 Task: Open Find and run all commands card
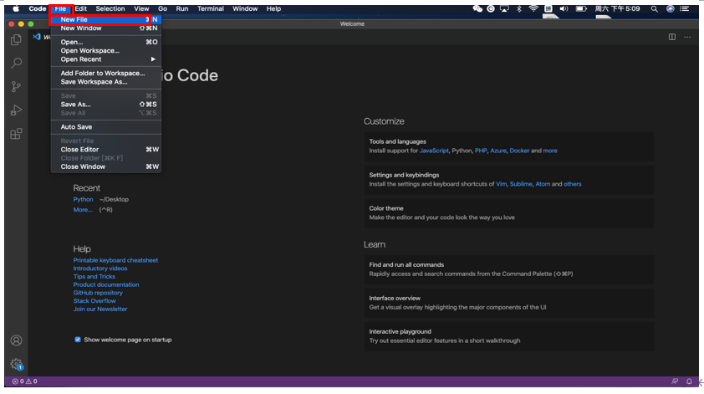click(x=508, y=269)
